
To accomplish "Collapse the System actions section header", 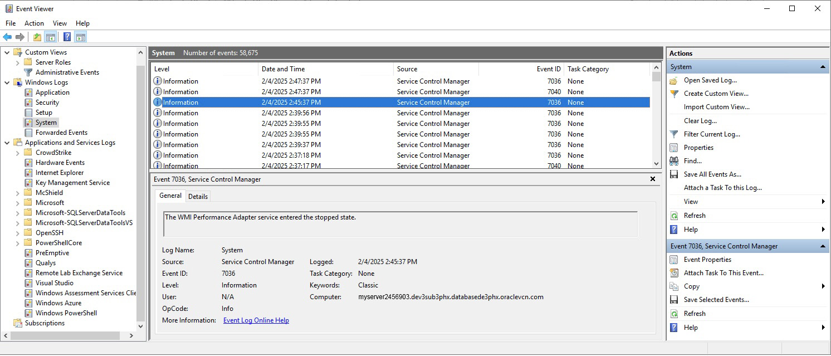I will click(x=823, y=67).
